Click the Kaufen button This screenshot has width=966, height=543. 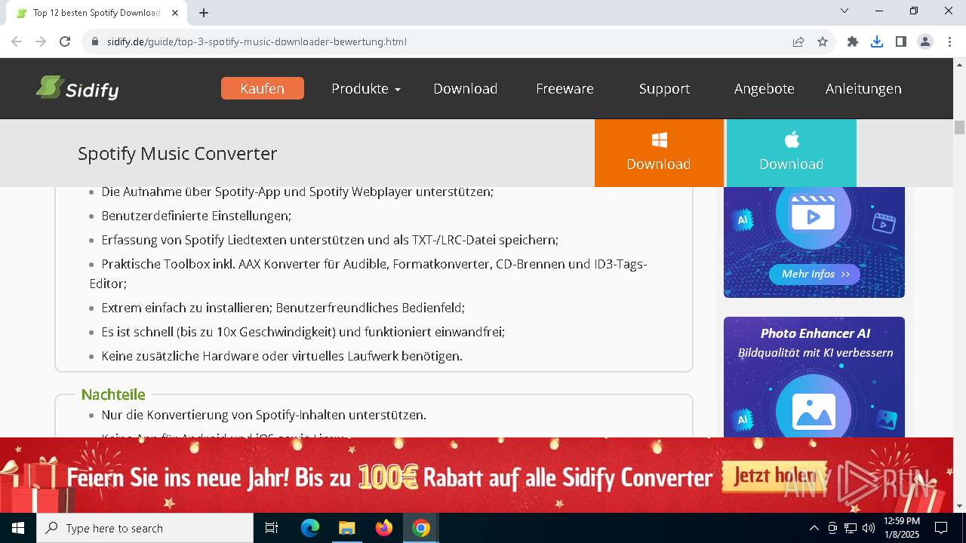coord(263,88)
